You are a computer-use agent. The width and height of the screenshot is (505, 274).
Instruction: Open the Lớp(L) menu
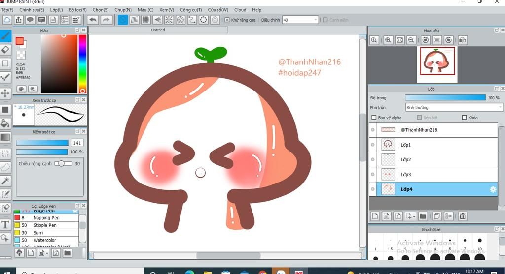pyautogui.click(x=56, y=10)
